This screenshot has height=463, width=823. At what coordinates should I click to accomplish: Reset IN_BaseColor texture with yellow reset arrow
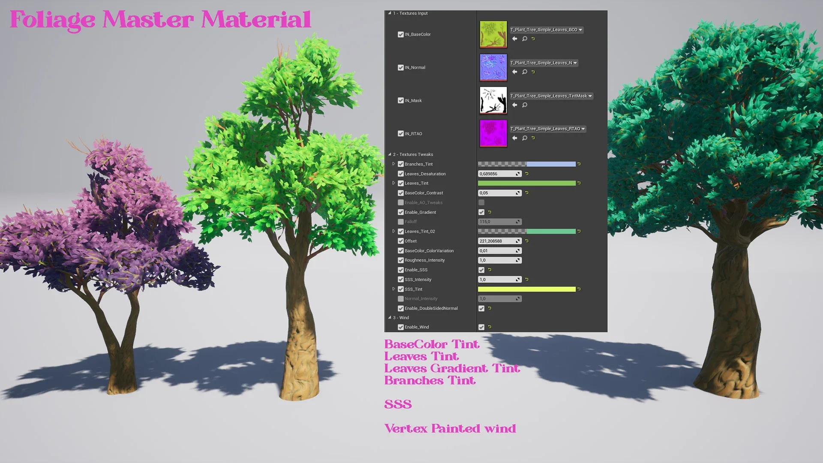point(533,39)
